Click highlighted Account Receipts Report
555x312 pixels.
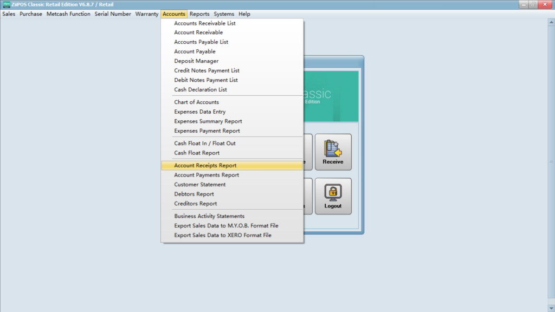point(232,165)
